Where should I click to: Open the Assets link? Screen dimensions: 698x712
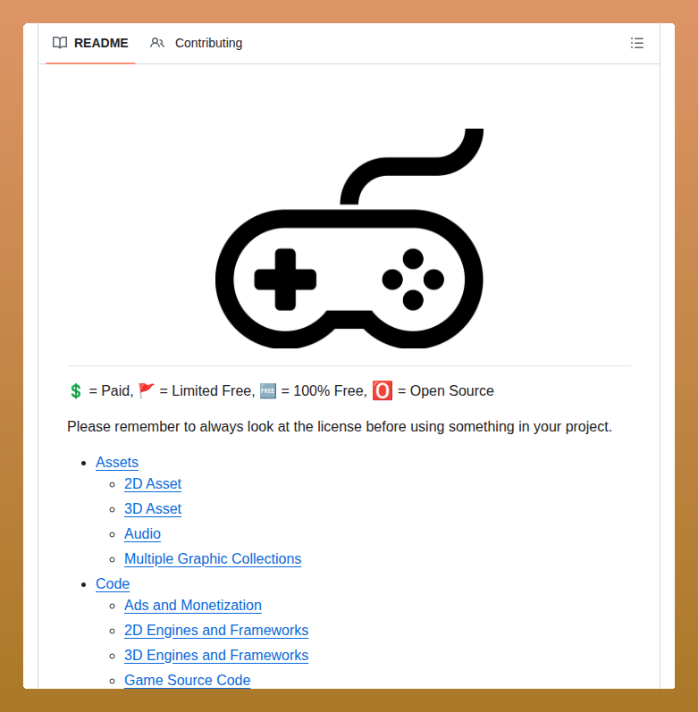[x=117, y=462]
